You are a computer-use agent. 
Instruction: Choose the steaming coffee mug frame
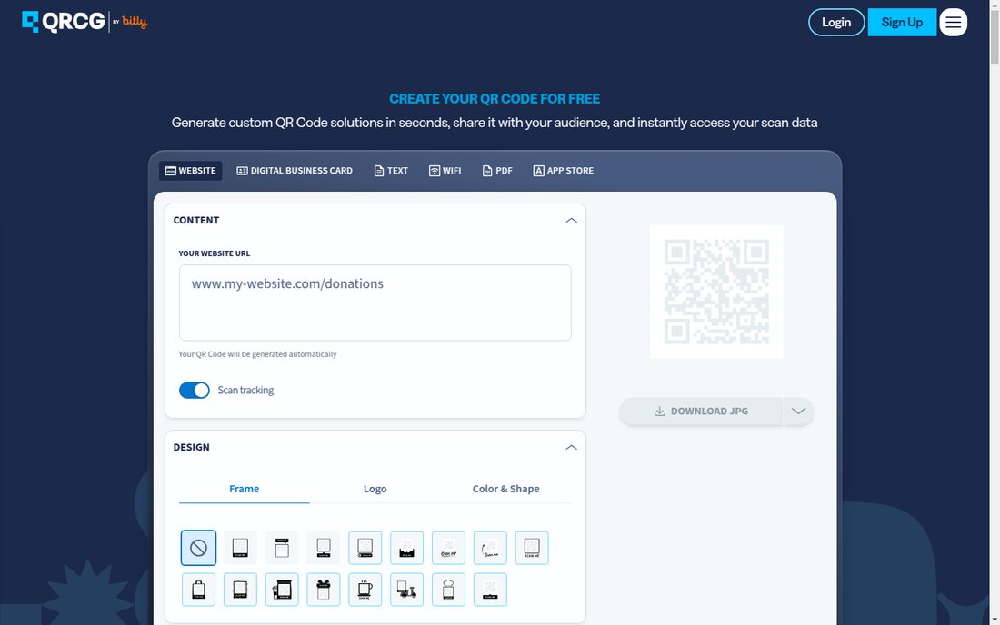point(365,590)
